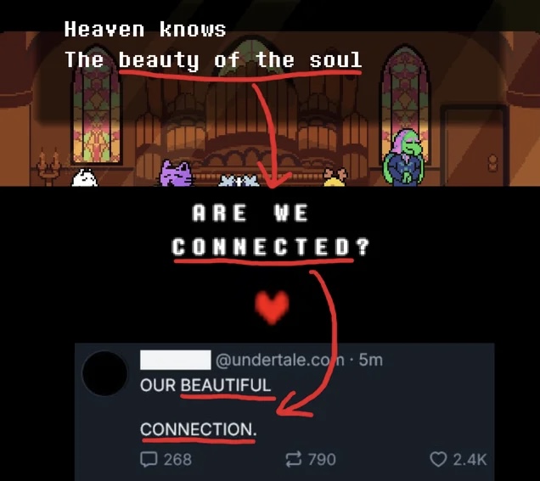Click the 5m timestamp on post
The height and width of the screenshot is (481, 540).
(x=370, y=360)
